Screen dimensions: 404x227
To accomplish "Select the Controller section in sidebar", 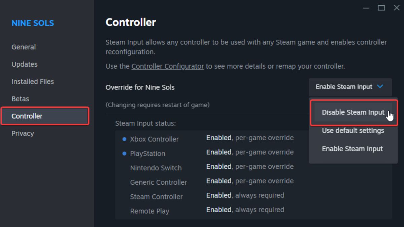I will [27, 116].
